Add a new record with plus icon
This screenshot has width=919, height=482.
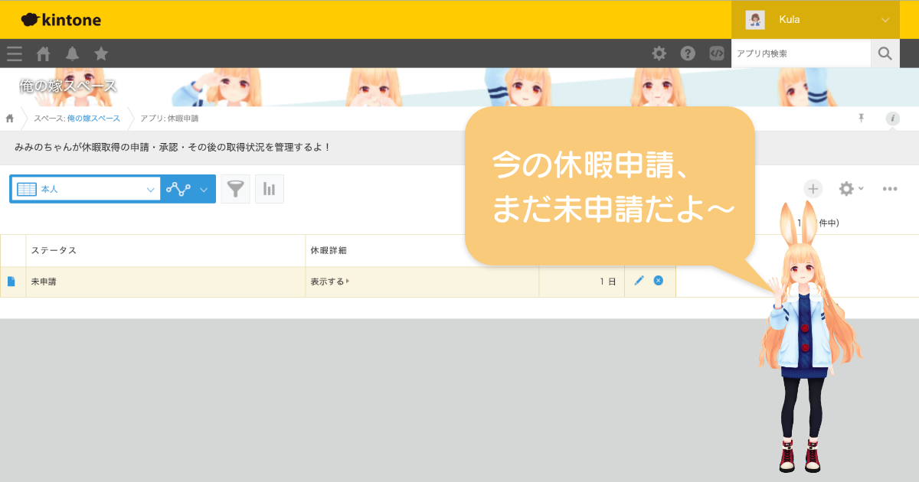pyautogui.click(x=813, y=189)
